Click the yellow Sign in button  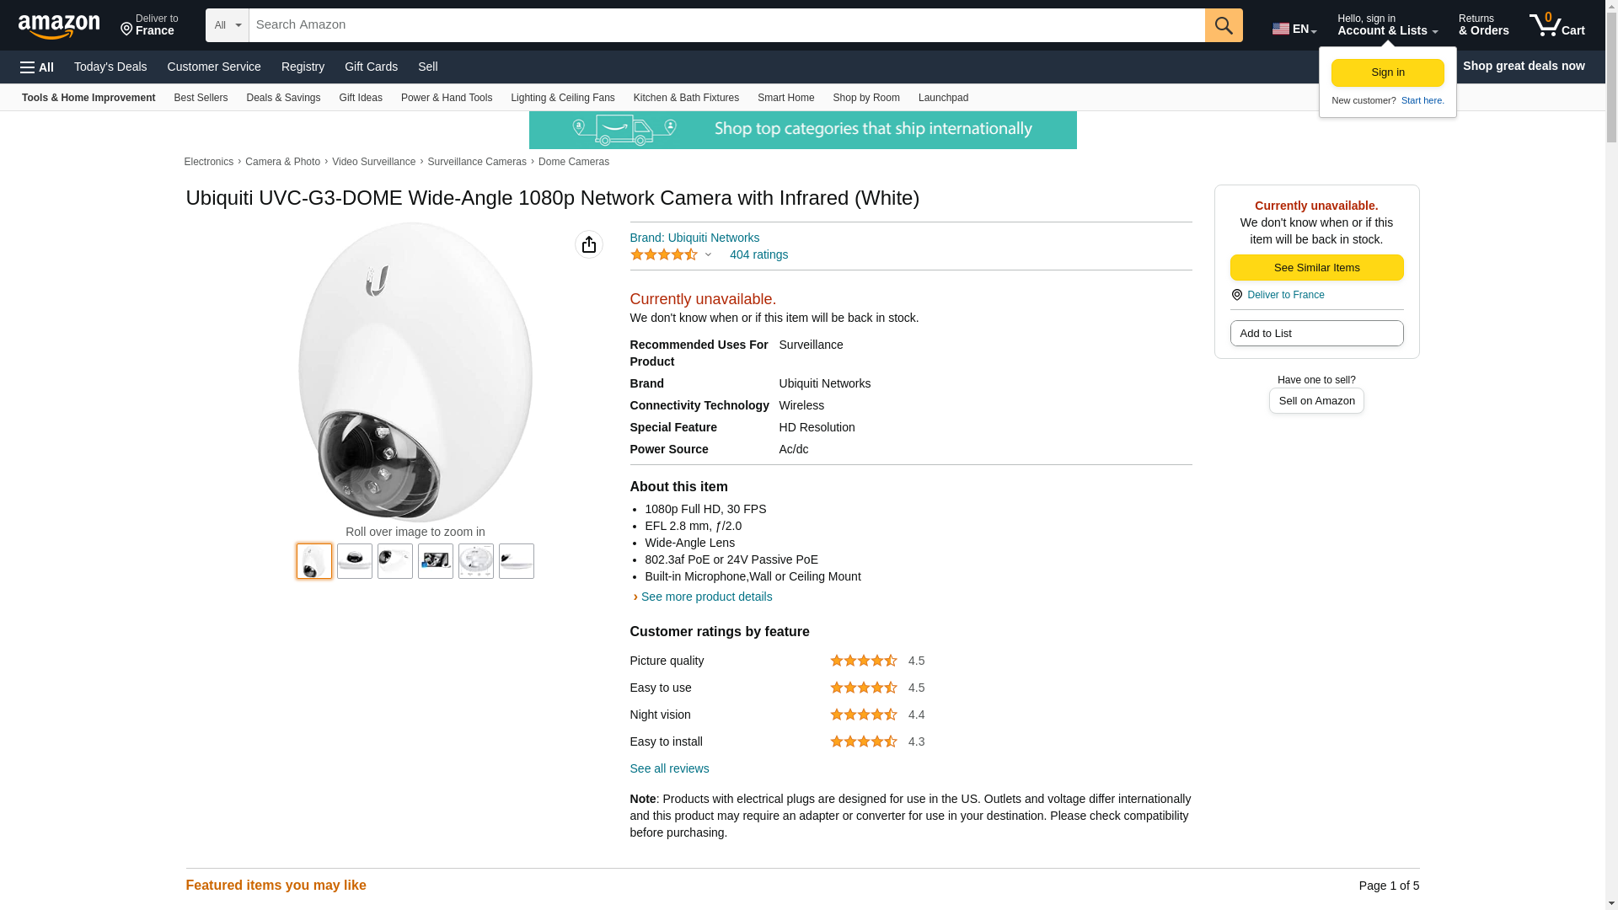[x=1386, y=73]
